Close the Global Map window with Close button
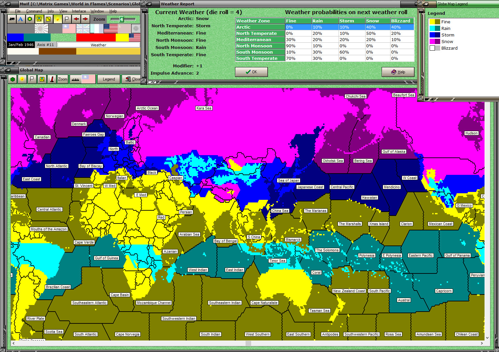Image resolution: width=499 pixels, height=352 pixels. (x=131, y=79)
